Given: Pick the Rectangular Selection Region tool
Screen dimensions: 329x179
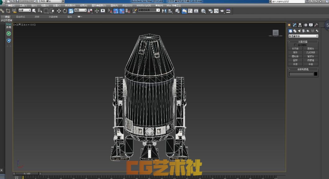Looking at the screenshot, I should tap(46, 11).
